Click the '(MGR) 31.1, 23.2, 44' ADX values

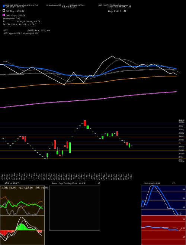tap(38, 30)
